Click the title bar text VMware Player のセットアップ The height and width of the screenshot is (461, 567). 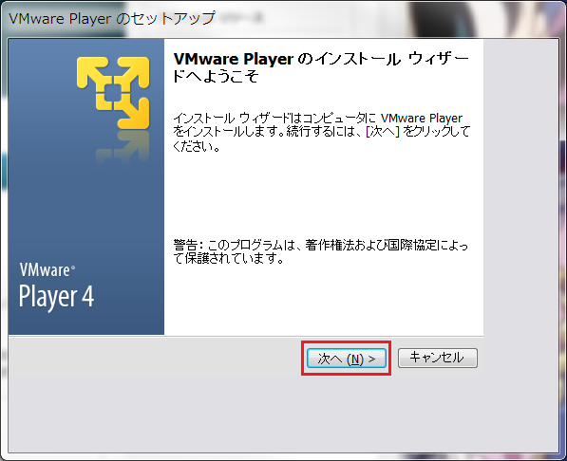click(112, 19)
